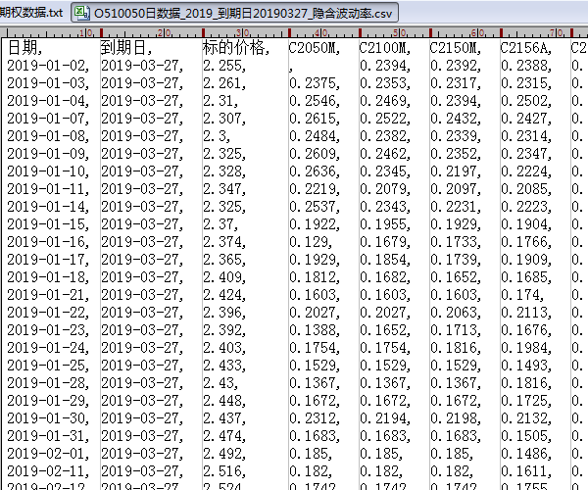The height and width of the screenshot is (490, 588).
Task: Click the date 2019-01-22
Action: (x=48, y=313)
